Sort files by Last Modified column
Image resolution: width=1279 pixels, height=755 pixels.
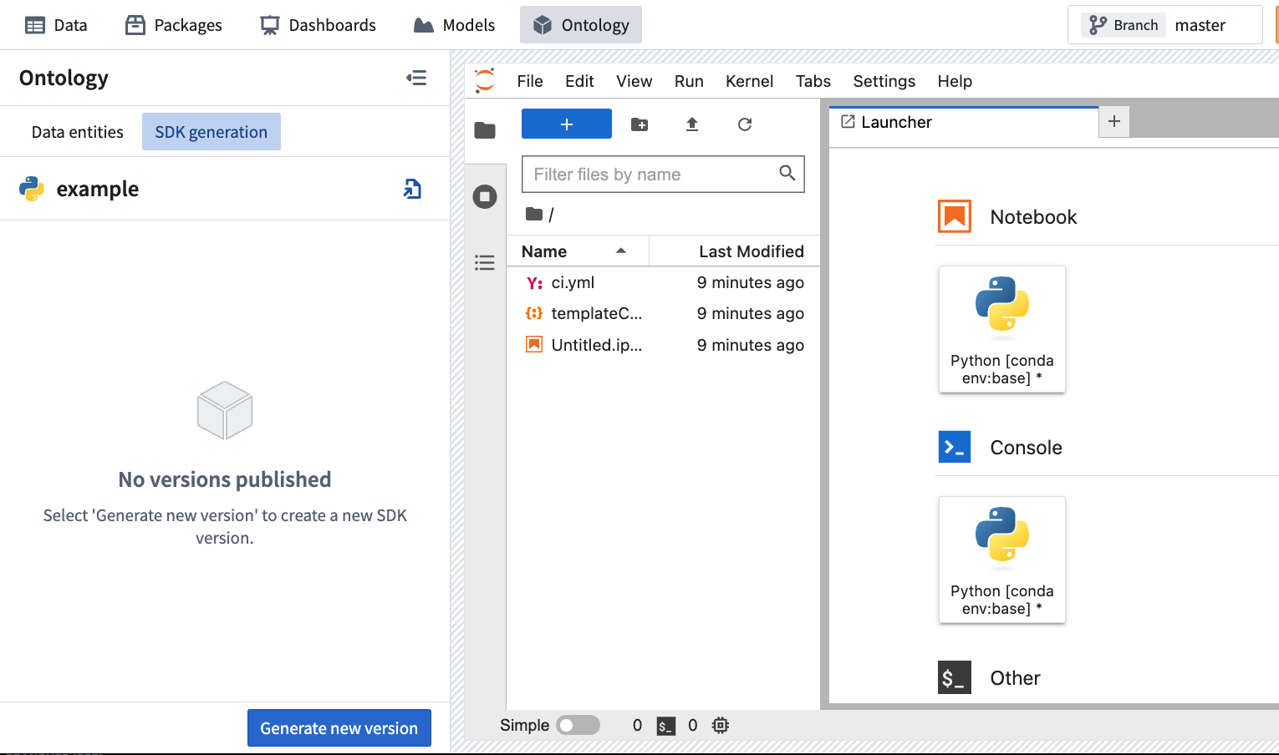tap(735, 251)
